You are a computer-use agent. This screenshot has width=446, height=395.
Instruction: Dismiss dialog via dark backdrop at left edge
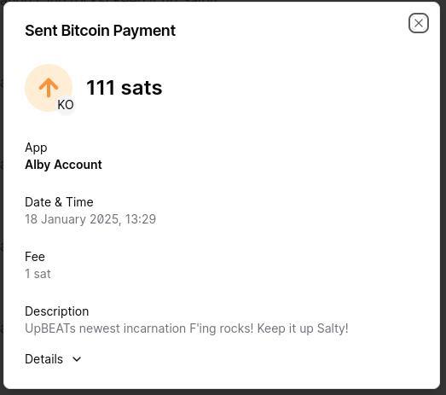(x=2, y=200)
